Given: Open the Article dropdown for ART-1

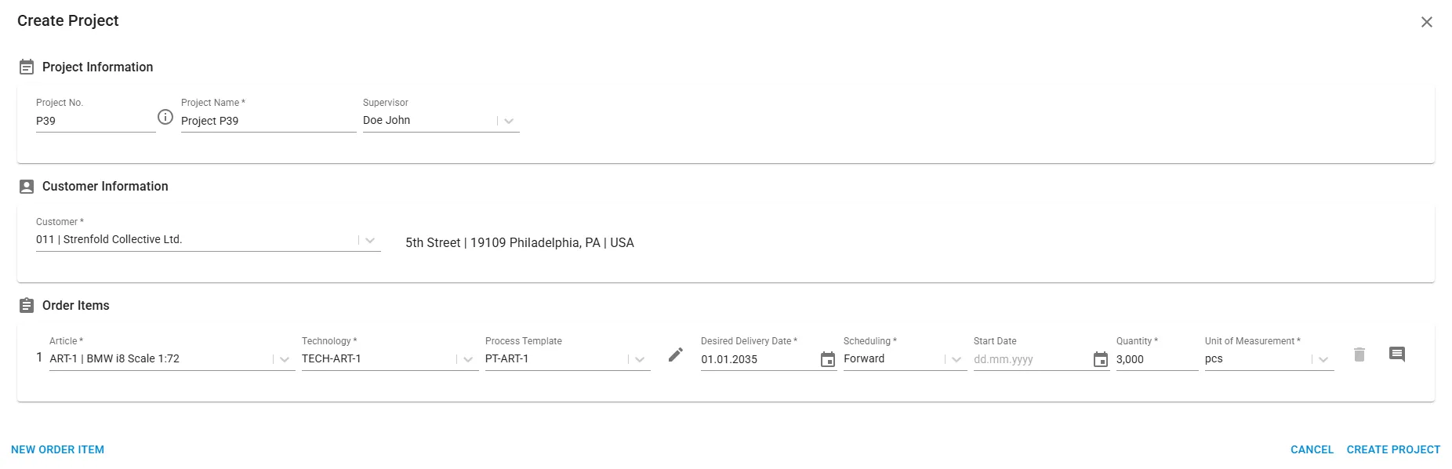Looking at the screenshot, I should point(285,359).
